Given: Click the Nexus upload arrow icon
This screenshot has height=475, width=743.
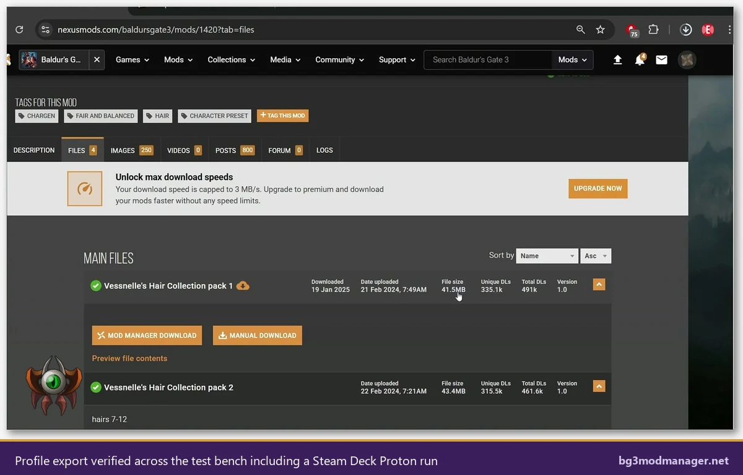Looking at the screenshot, I should pyautogui.click(x=617, y=60).
